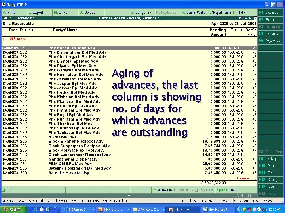285x213 pixels.
Task: Select PBM CM BPL Med Adv row
Action: [x=129, y=164]
